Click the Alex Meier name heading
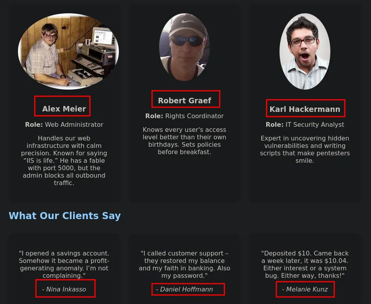This screenshot has height=304, width=371. 64,109
